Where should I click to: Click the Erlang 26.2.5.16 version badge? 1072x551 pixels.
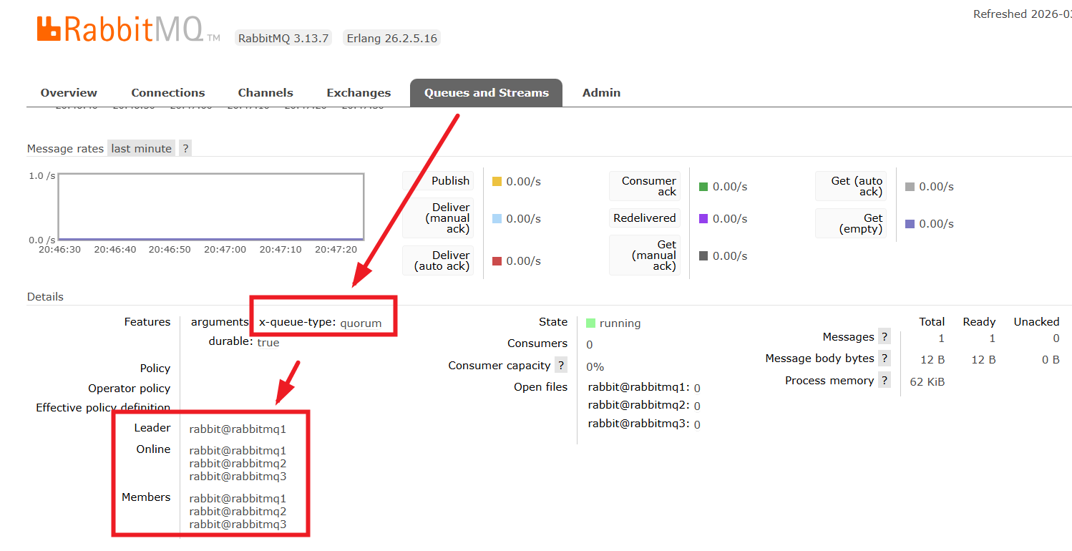(x=391, y=39)
